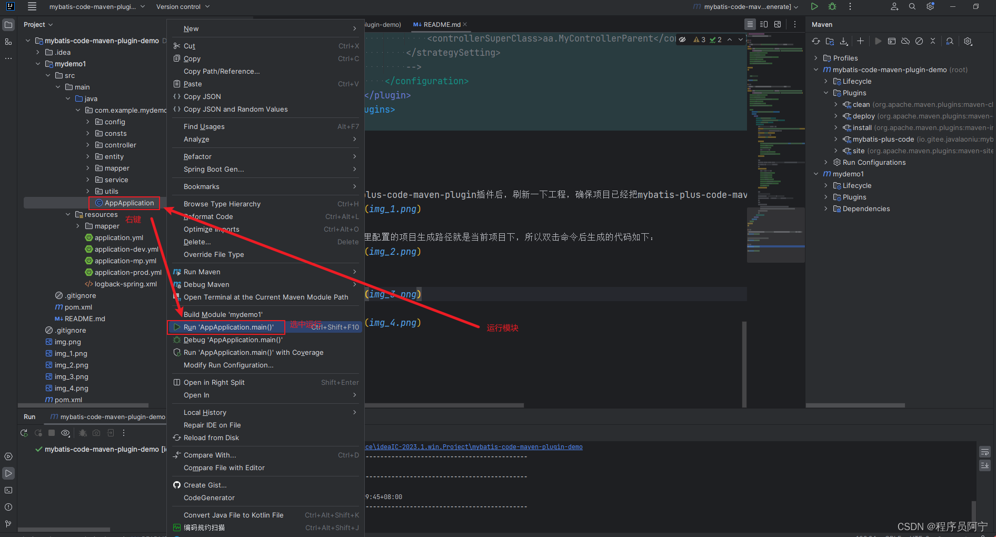Viewport: 996px width, 537px height.
Task: Switch to Preview-only view icon
Action: tap(778, 24)
